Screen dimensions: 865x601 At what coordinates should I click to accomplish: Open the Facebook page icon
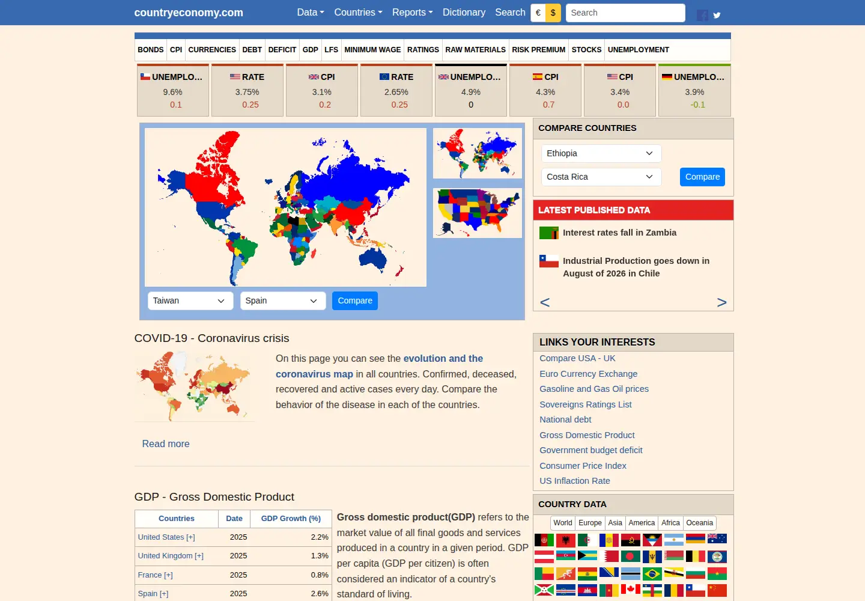coord(702,15)
